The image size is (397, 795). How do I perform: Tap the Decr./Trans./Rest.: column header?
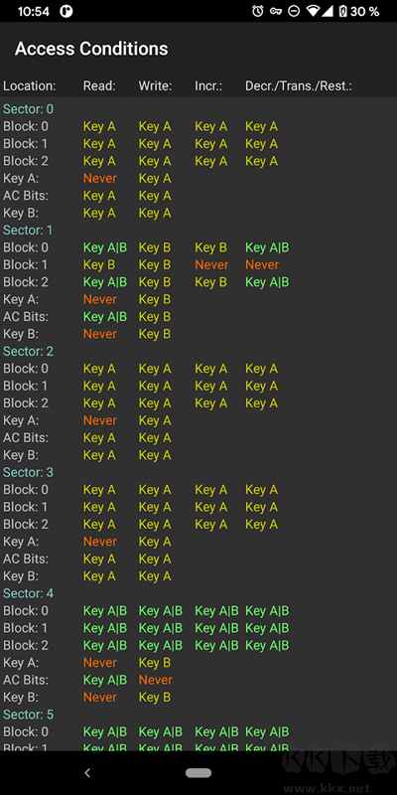tap(299, 86)
